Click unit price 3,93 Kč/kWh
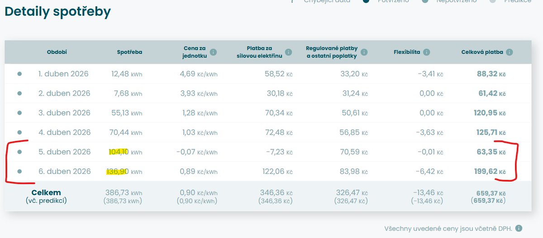This screenshot has height=238, width=543. click(x=199, y=93)
